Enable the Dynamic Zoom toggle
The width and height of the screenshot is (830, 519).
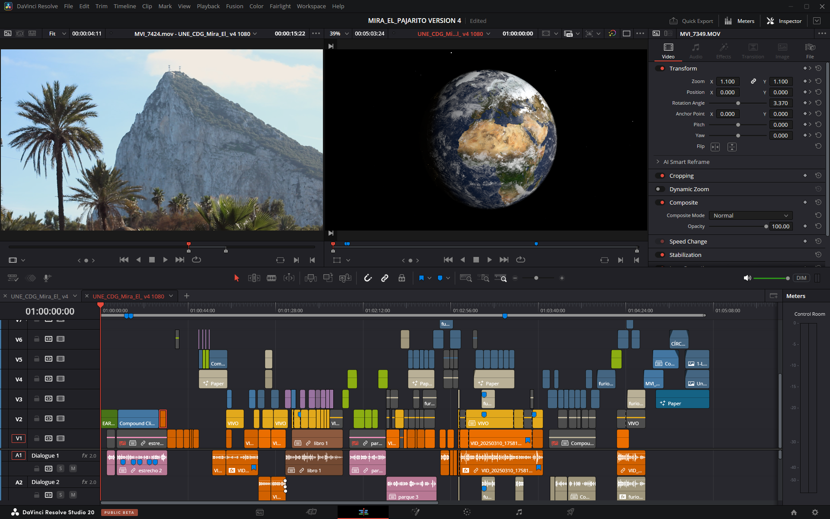660,189
